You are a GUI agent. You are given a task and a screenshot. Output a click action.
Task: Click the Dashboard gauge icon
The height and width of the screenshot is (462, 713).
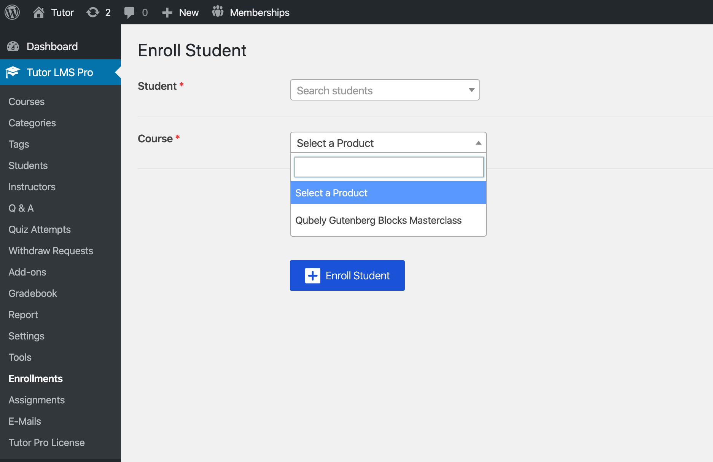coord(13,46)
